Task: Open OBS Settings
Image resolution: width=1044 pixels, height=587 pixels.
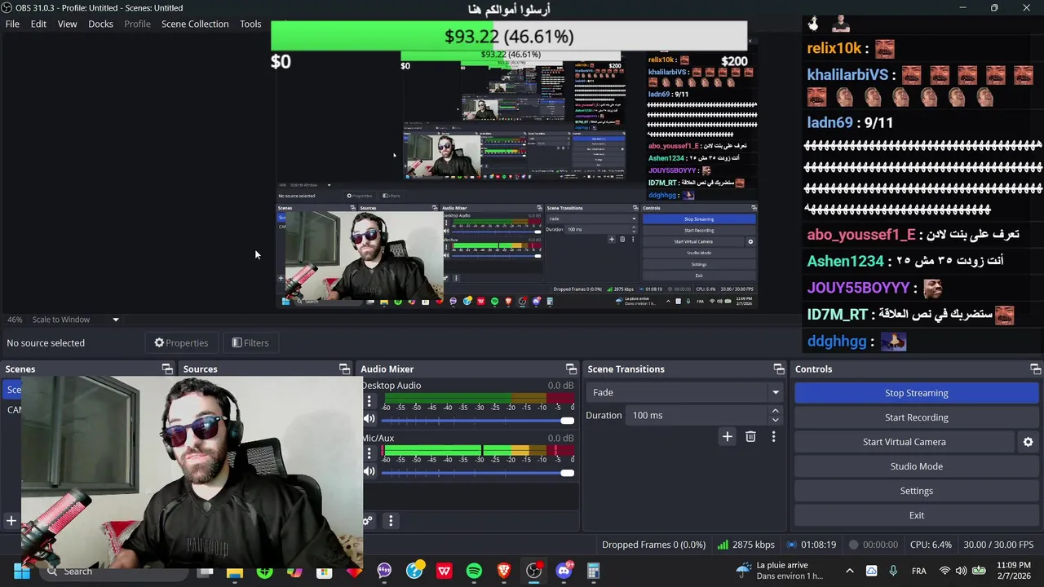Action: (x=916, y=491)
